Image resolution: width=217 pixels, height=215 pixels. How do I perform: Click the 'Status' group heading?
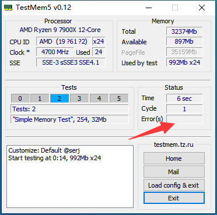(x=174, y=87)
